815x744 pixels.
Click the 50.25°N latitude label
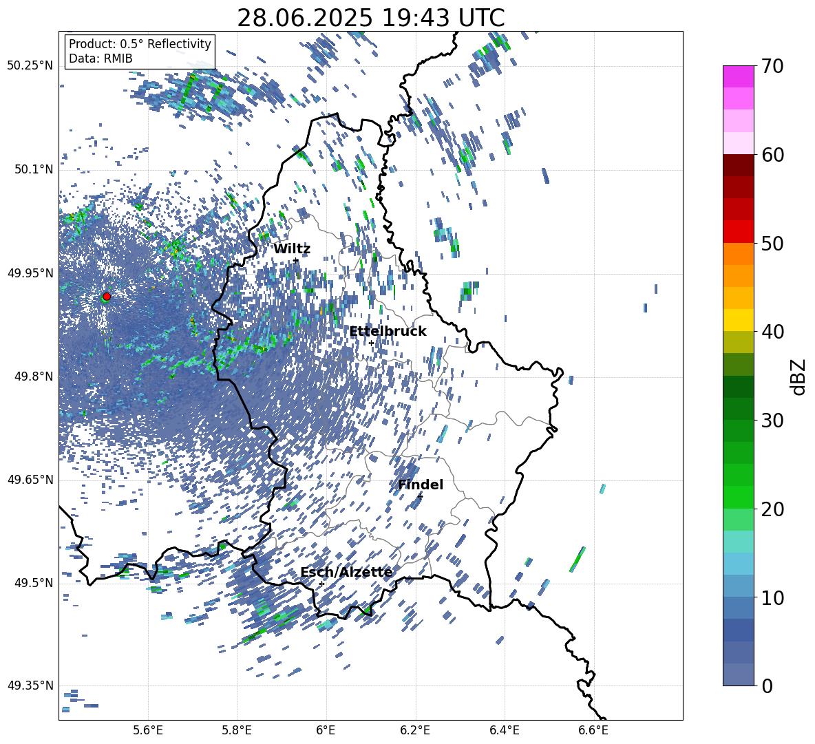coord(30,66)
